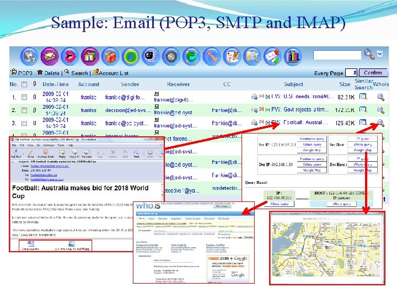Open the wrench tools module icon
Viewport: 397px width, 298px height.
point(211,56)
